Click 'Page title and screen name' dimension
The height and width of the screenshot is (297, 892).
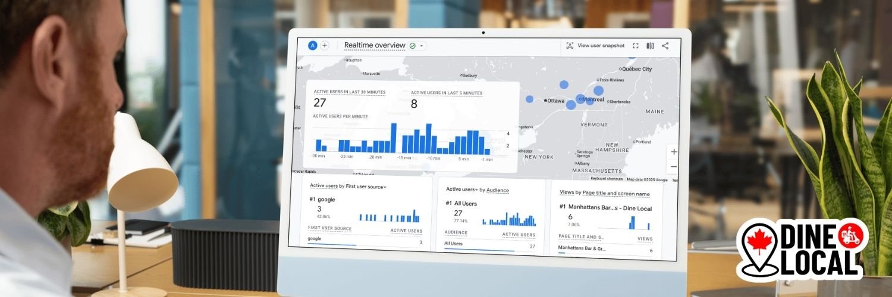[616, 194]
